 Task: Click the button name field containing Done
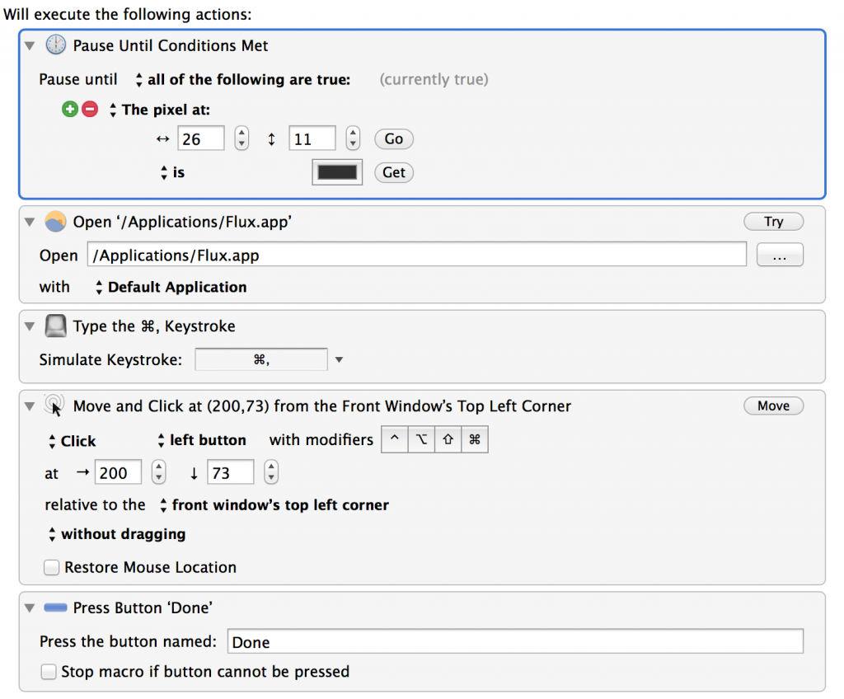514,642
